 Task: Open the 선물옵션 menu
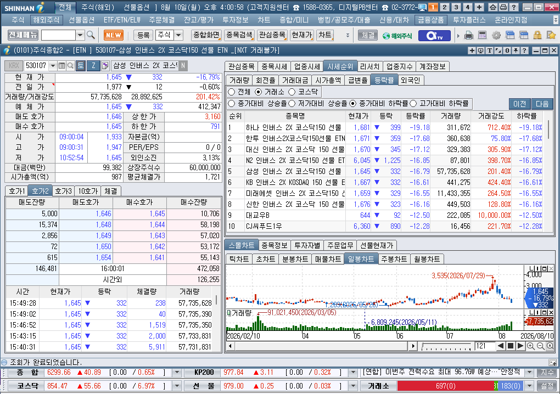81,20
